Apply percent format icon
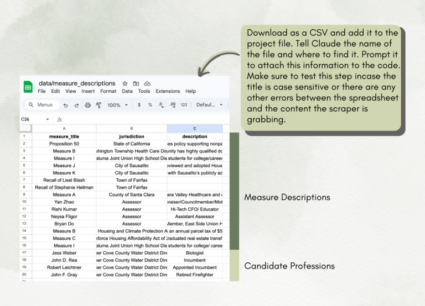425x306 pixels. pos(150,105)
